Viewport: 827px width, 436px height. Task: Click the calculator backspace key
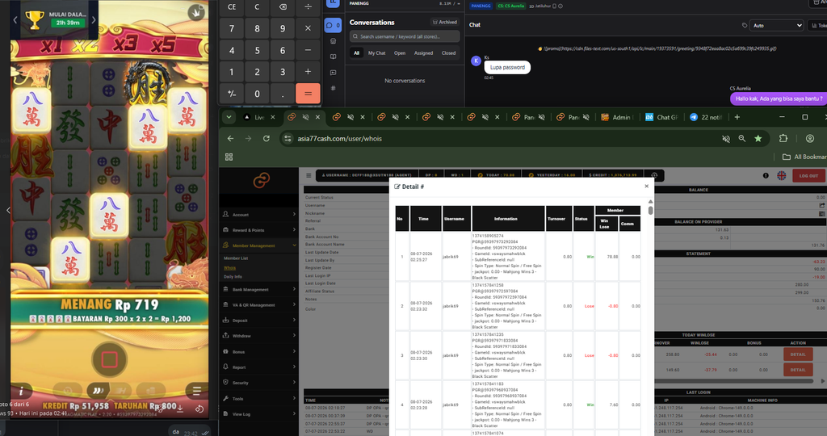(x=283, y=6)
